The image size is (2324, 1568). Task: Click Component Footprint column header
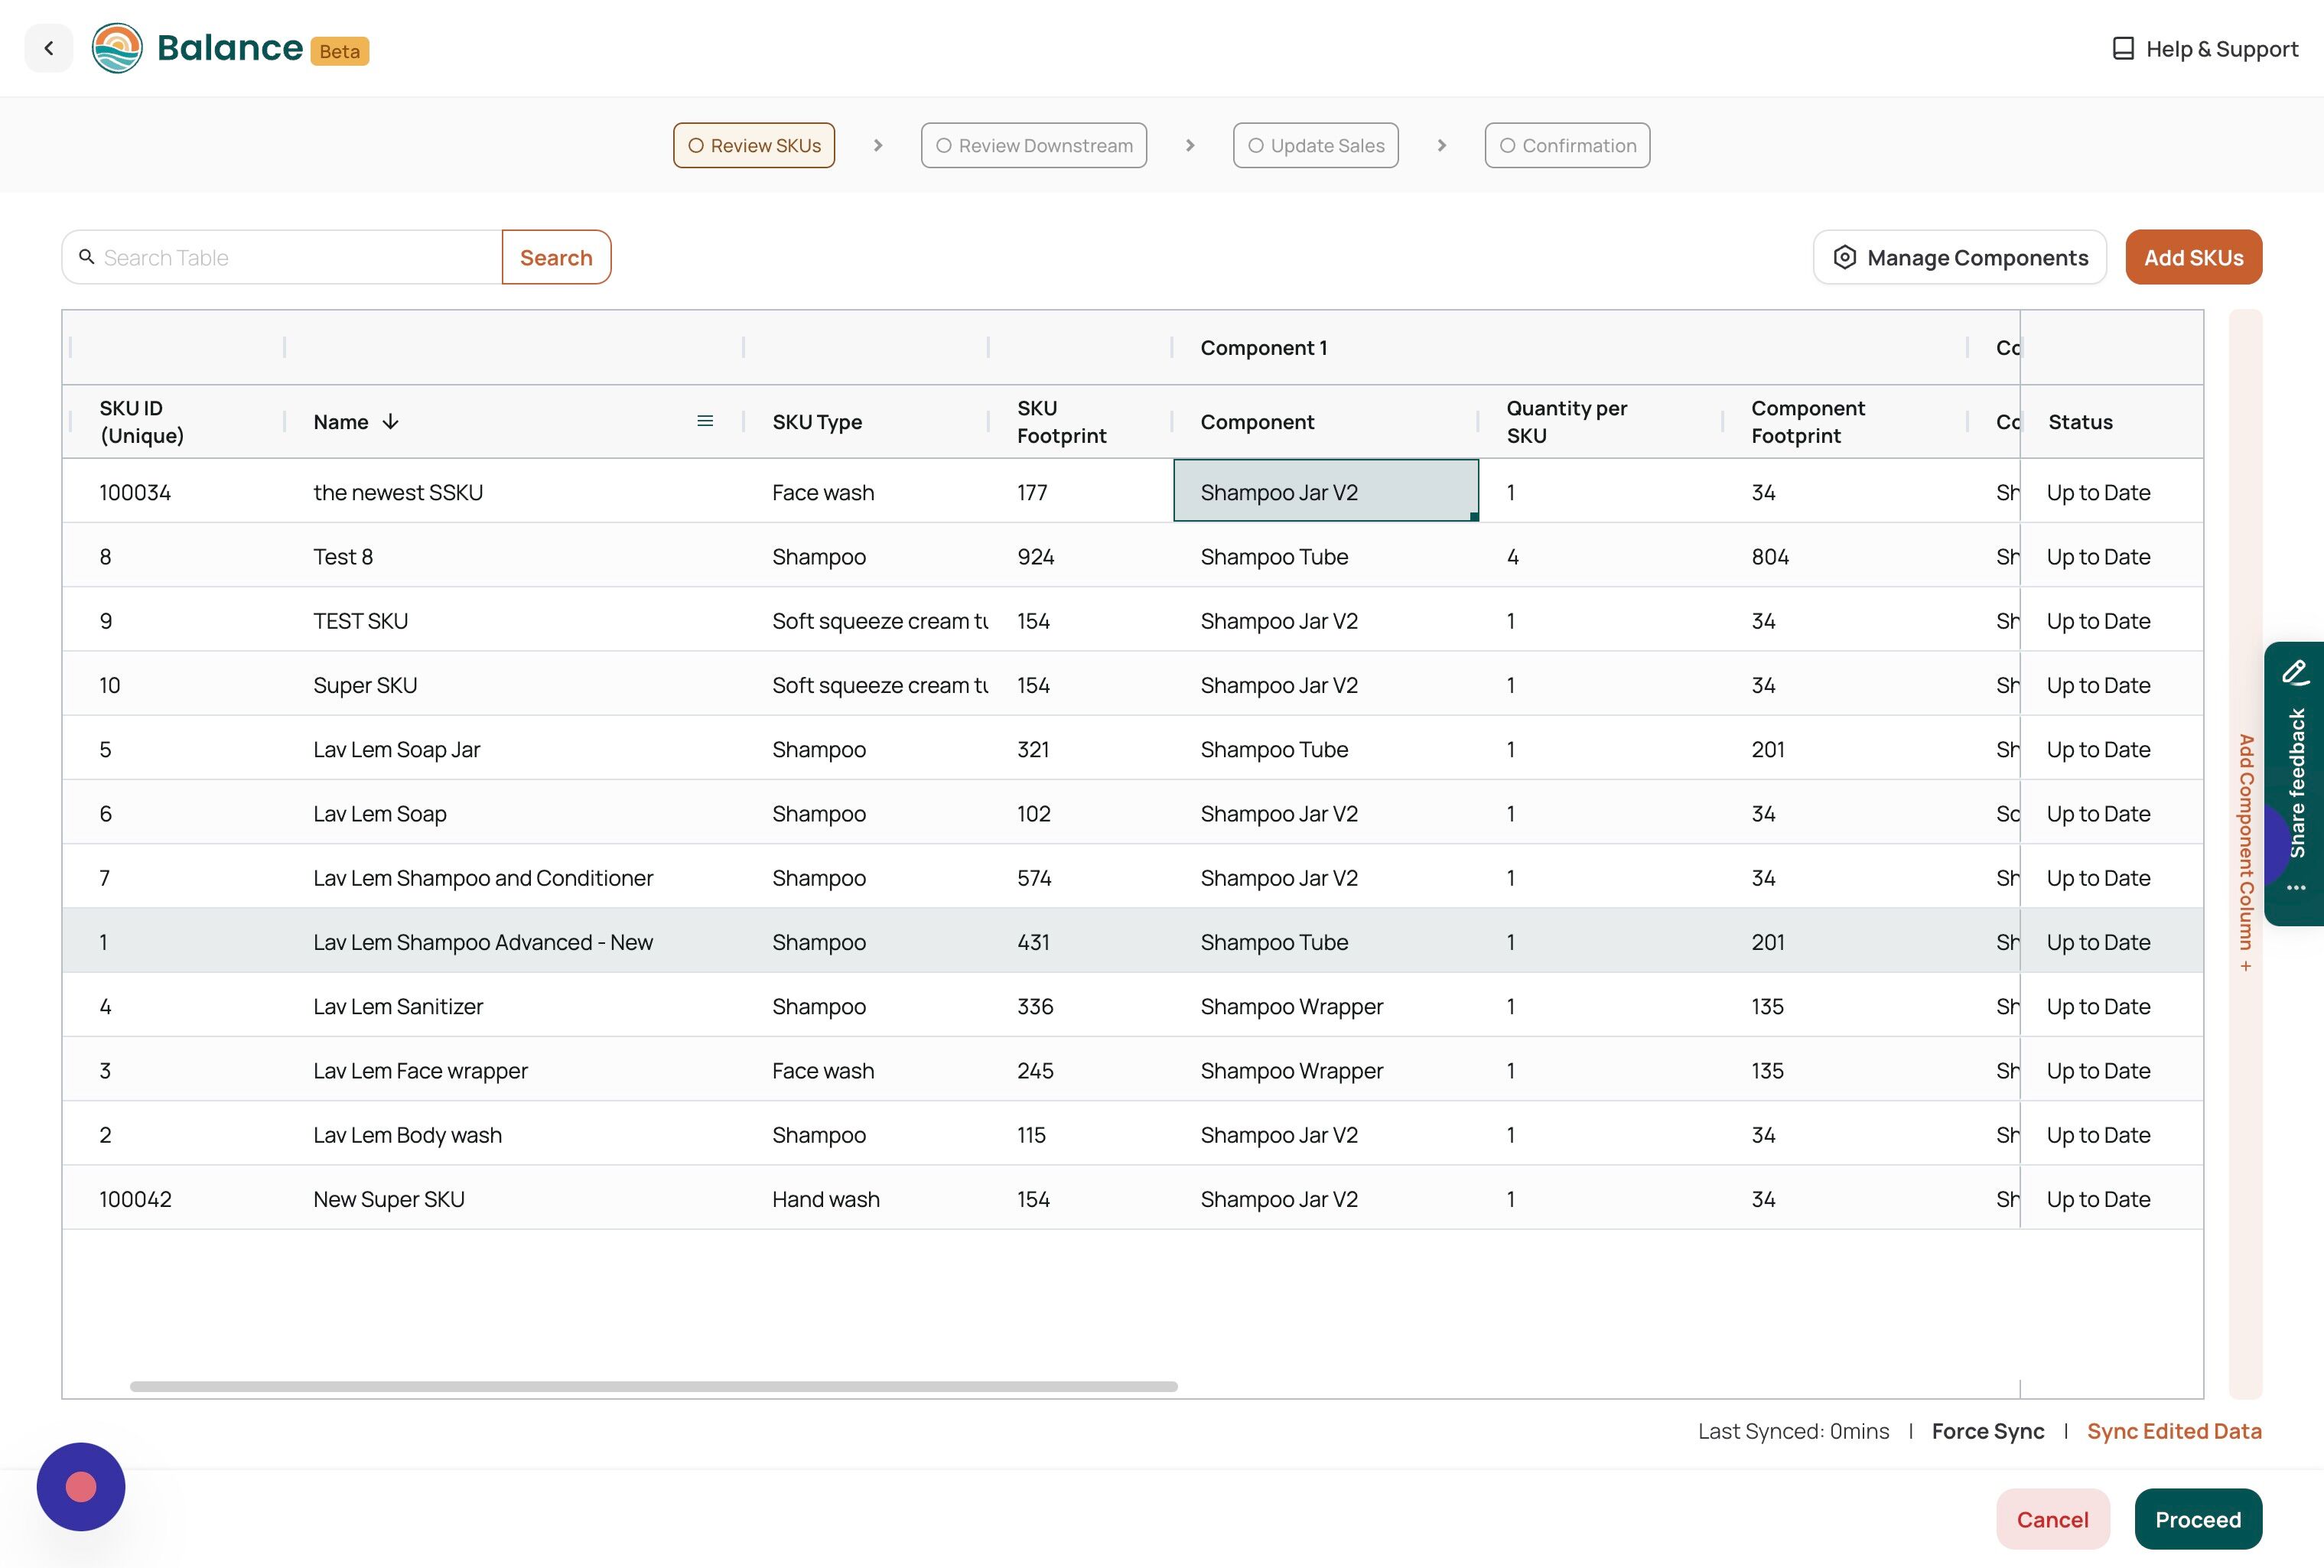coord(1845,421)
